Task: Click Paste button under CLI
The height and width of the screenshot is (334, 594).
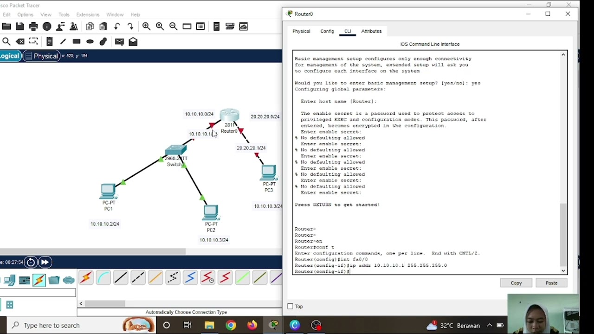Action: [551, 283]
